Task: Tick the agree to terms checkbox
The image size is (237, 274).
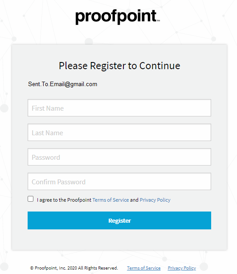Action: coord(31,199)
